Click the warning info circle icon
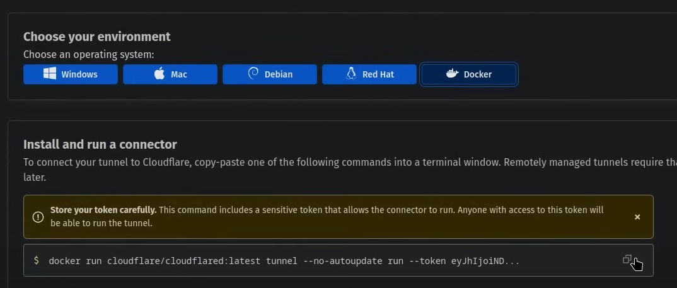Image resolution: width=677 pixels, height=288 pixels. (38, 217)
